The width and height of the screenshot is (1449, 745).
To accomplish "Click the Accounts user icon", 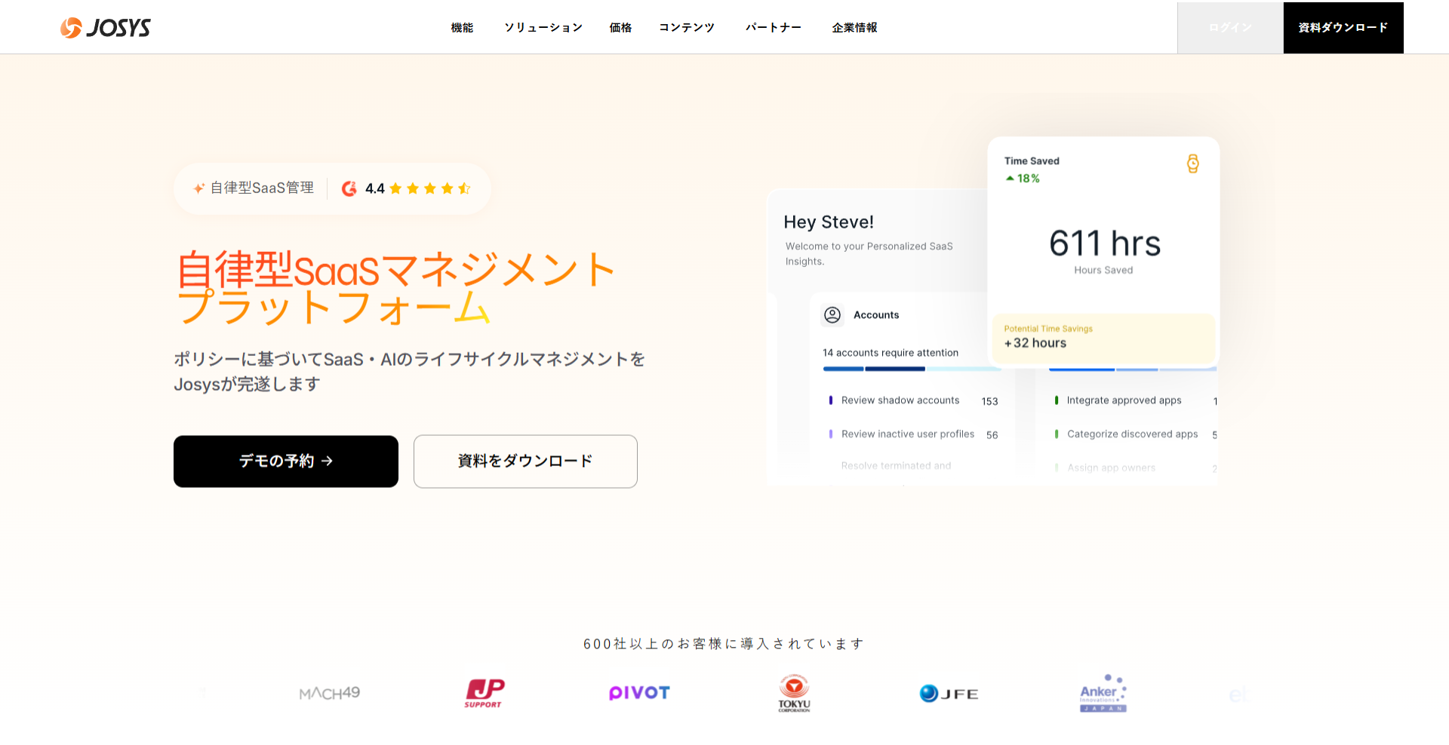I will (832, 315).
